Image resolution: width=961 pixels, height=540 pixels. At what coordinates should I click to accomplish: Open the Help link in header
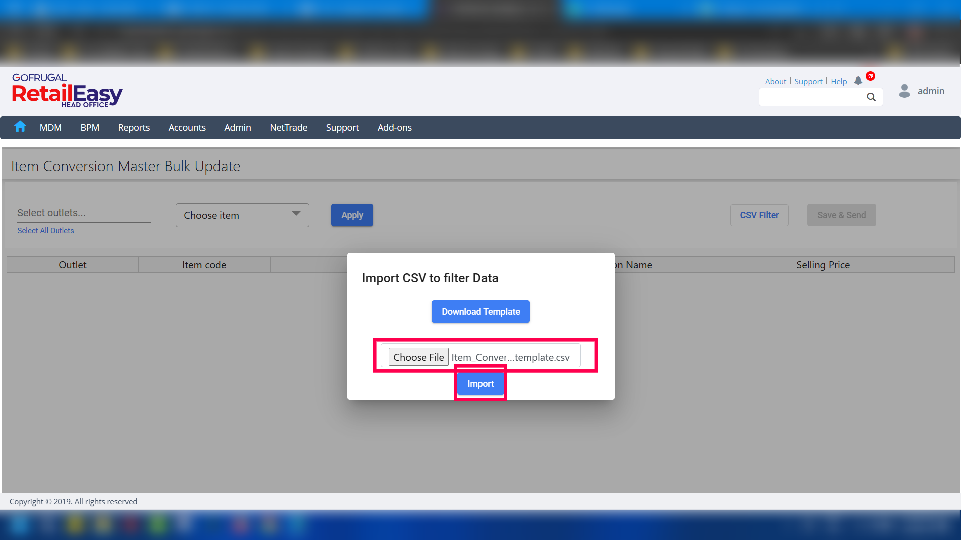(x=839, y=82)
